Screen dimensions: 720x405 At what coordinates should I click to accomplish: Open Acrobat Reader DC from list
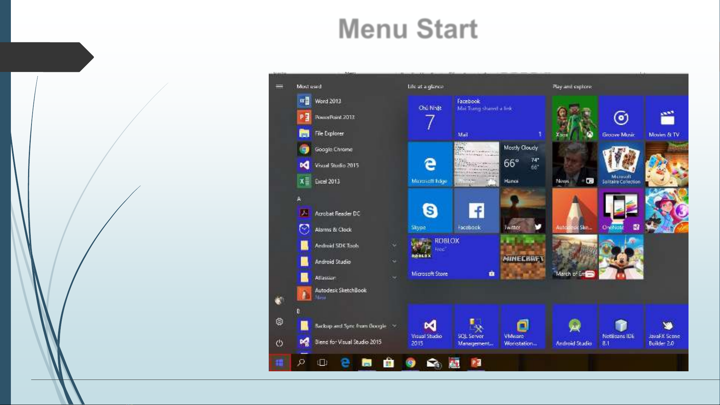(337, 214)
